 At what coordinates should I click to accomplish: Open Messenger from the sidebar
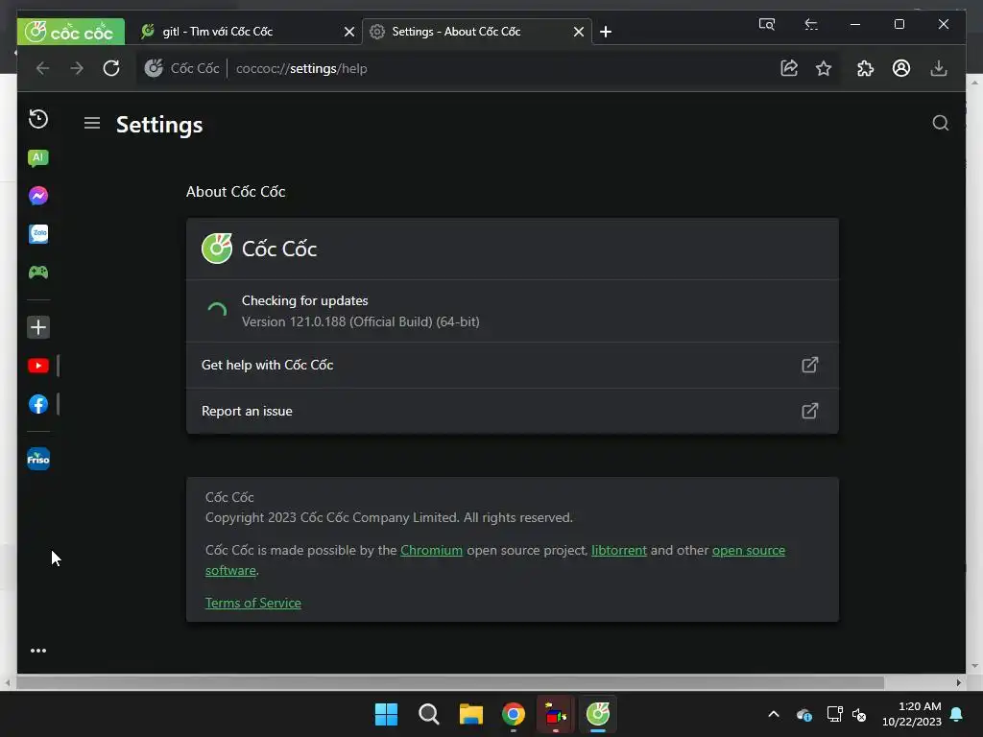click(38, 196)
